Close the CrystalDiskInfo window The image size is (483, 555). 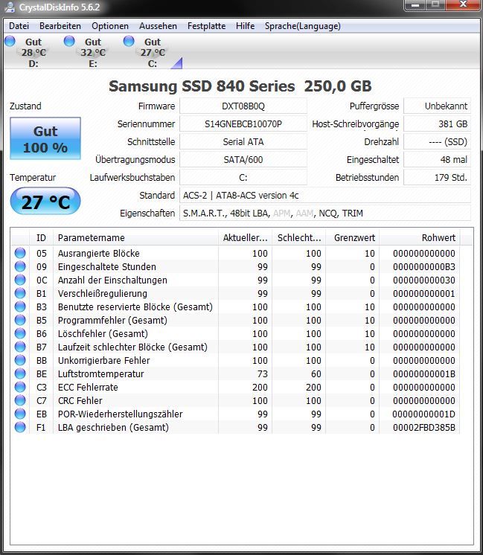(x=463, y=5)
